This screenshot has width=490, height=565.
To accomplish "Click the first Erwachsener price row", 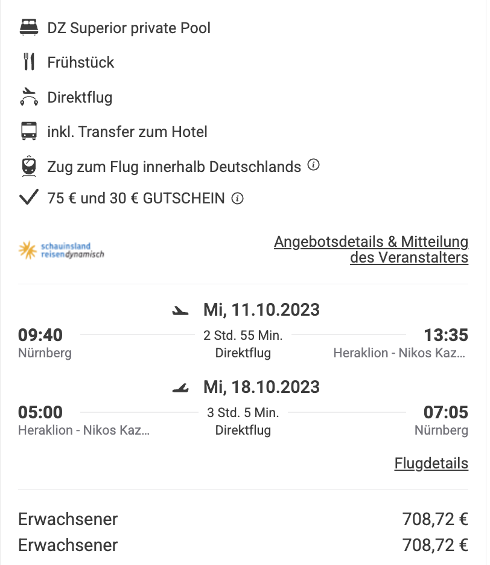I will click(x=243, y=519).
